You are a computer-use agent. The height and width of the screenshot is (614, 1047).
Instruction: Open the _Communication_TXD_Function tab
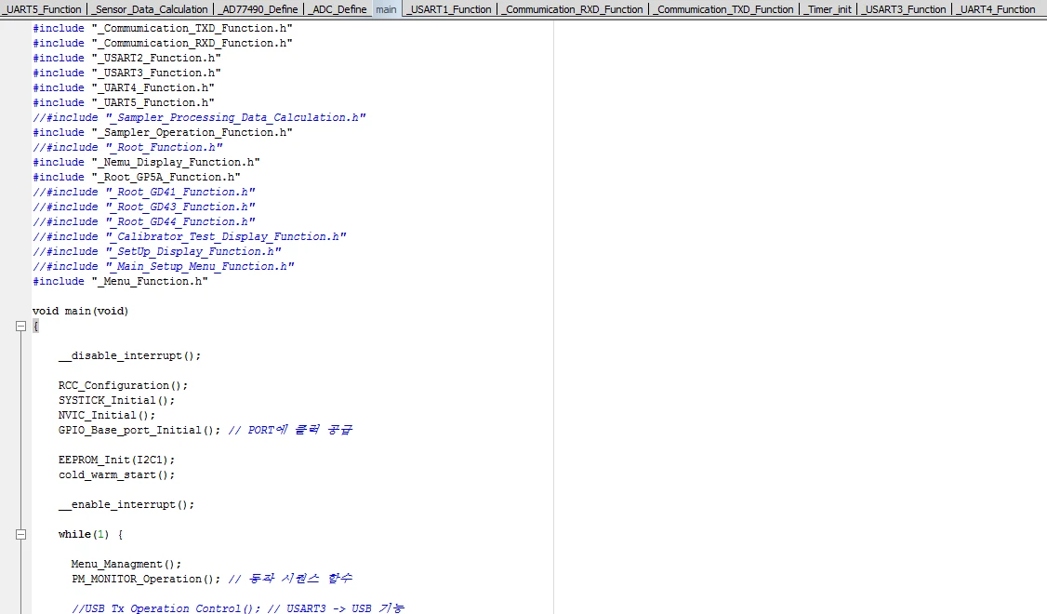click(723, 9)
